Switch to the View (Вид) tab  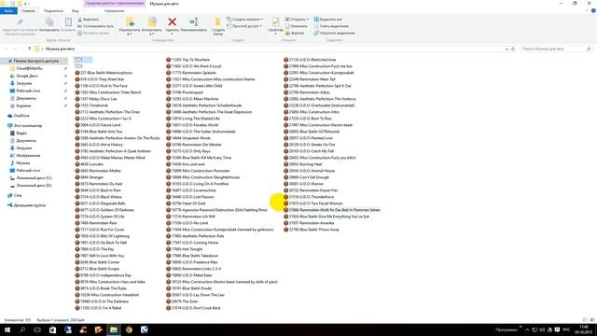click(75, 10)
